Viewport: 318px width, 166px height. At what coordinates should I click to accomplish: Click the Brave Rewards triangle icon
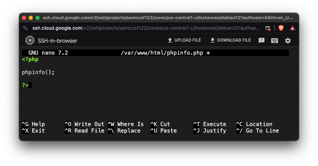click(x=292, y=28)
